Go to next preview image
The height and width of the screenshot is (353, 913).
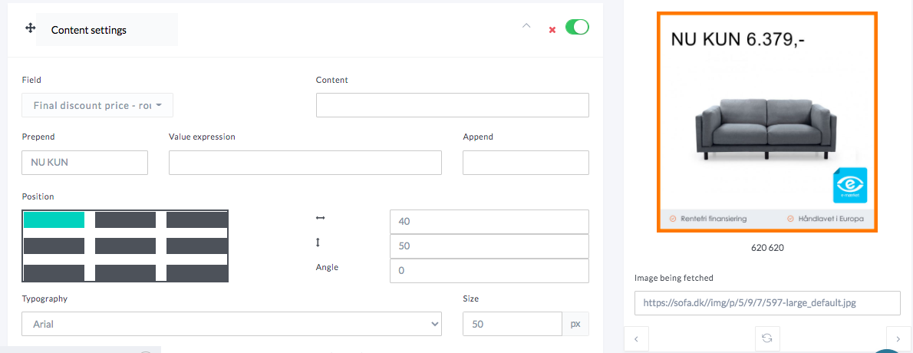tap(898, 338)
